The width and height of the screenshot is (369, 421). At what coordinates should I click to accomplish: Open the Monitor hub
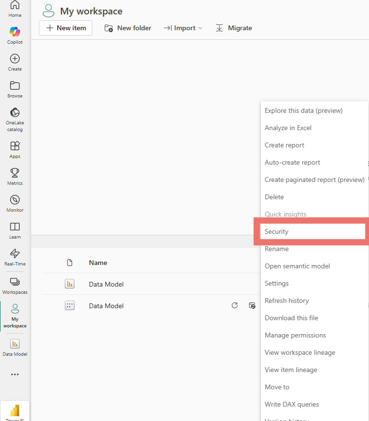[x=15, y=203]
